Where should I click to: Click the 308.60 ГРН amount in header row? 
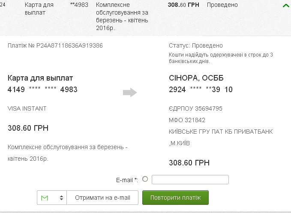click(183, 5)
